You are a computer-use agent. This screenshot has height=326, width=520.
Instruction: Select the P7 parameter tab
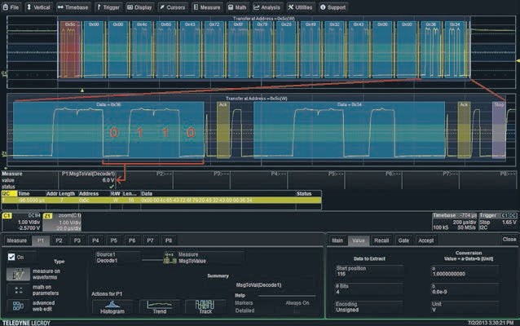(x=150, y=240)
